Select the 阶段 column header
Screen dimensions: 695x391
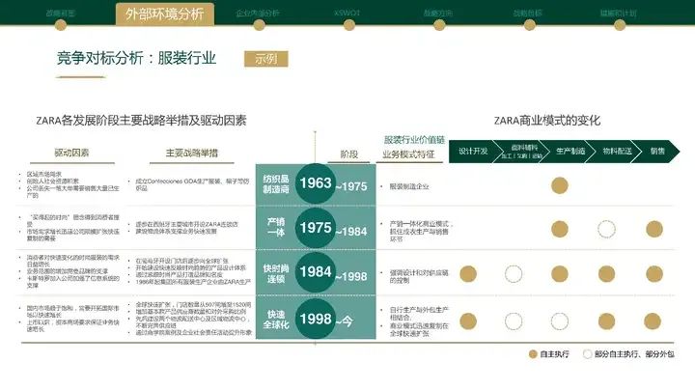coord(348,154)
